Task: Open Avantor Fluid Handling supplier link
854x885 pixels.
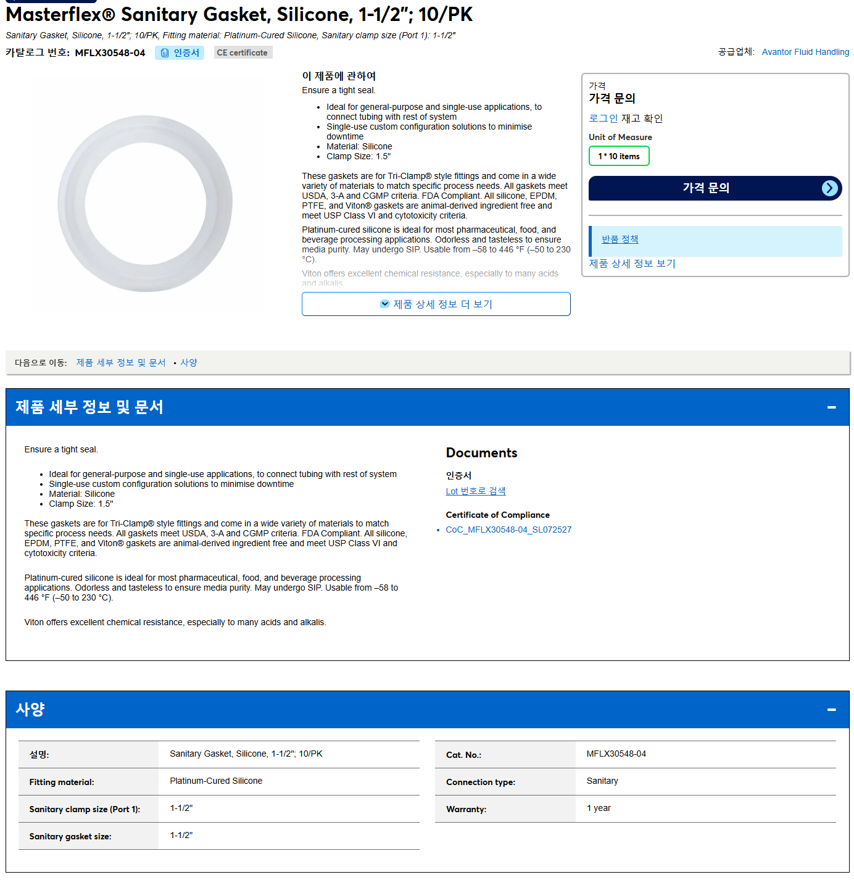Action: click(x=805, y=52)
